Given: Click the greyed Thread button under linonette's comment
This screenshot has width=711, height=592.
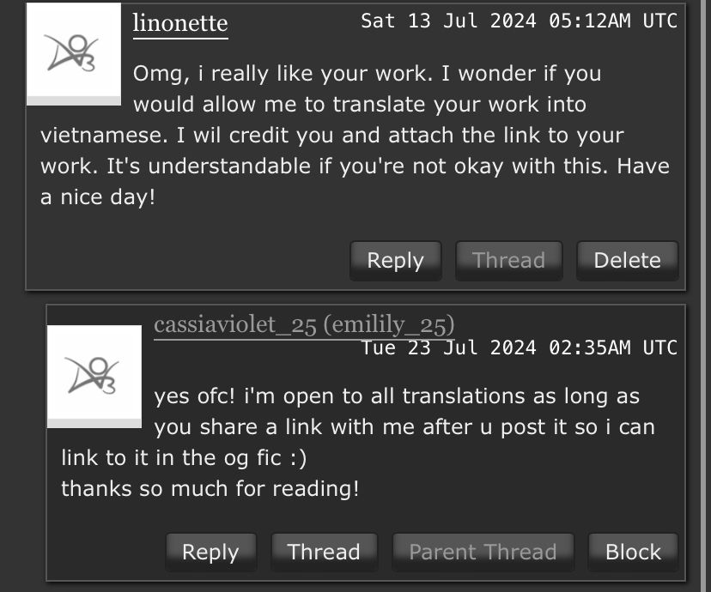Looking at the screenshot, I should click(x=508, y=260).
